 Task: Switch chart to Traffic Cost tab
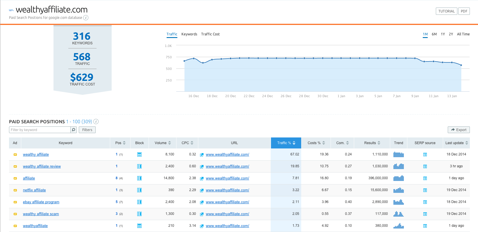click(x=211, y=34)
